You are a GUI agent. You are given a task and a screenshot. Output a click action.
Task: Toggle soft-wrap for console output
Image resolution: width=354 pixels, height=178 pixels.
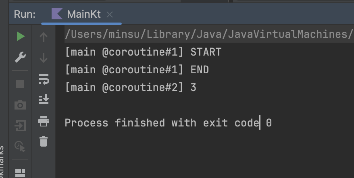pyautogui.click(x=44, y=79)
